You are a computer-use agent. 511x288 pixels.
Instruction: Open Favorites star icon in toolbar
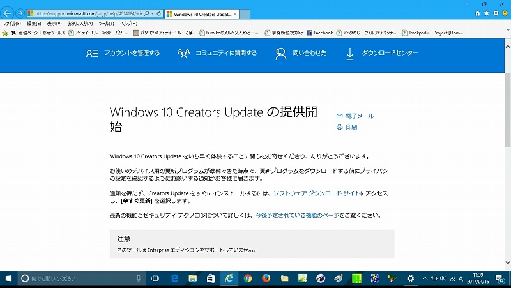coord(487,13)
